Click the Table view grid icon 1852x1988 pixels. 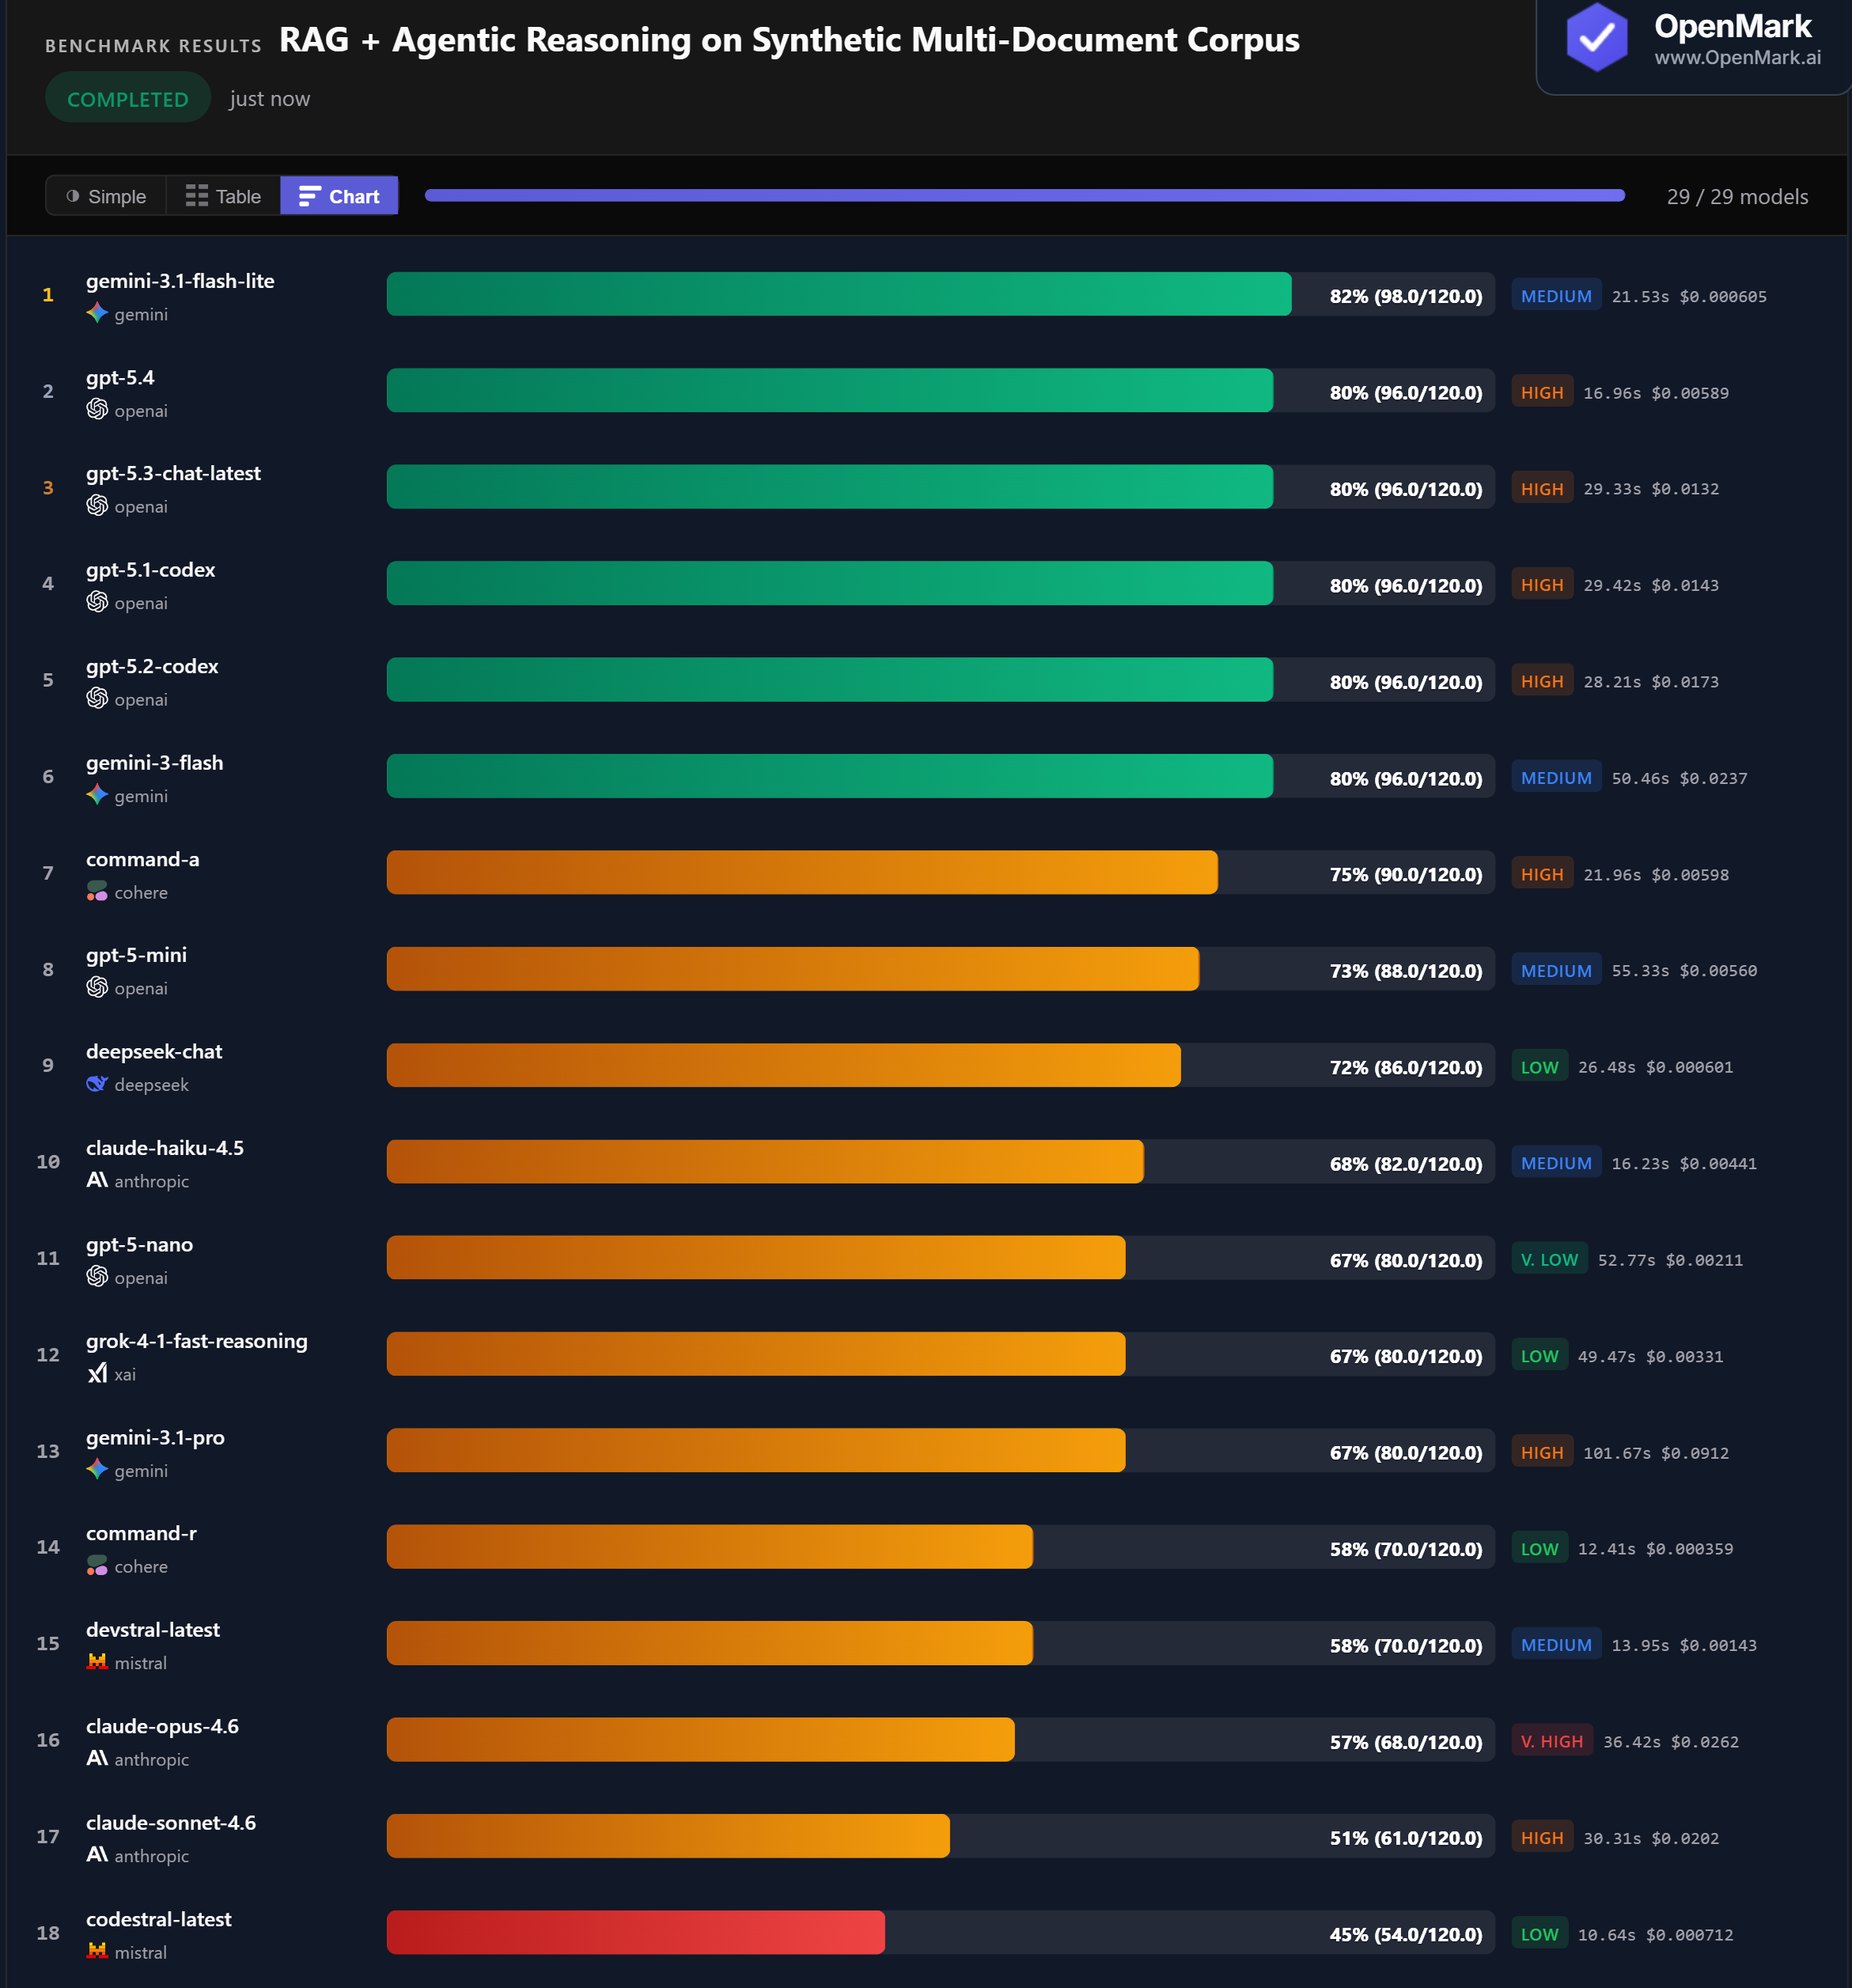(196, 196)
